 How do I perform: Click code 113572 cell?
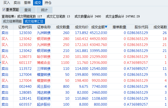(25, 69)
